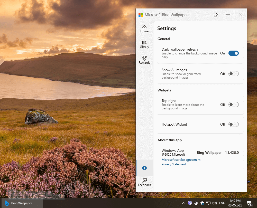Click the Windows App text

tap(173, 150)
